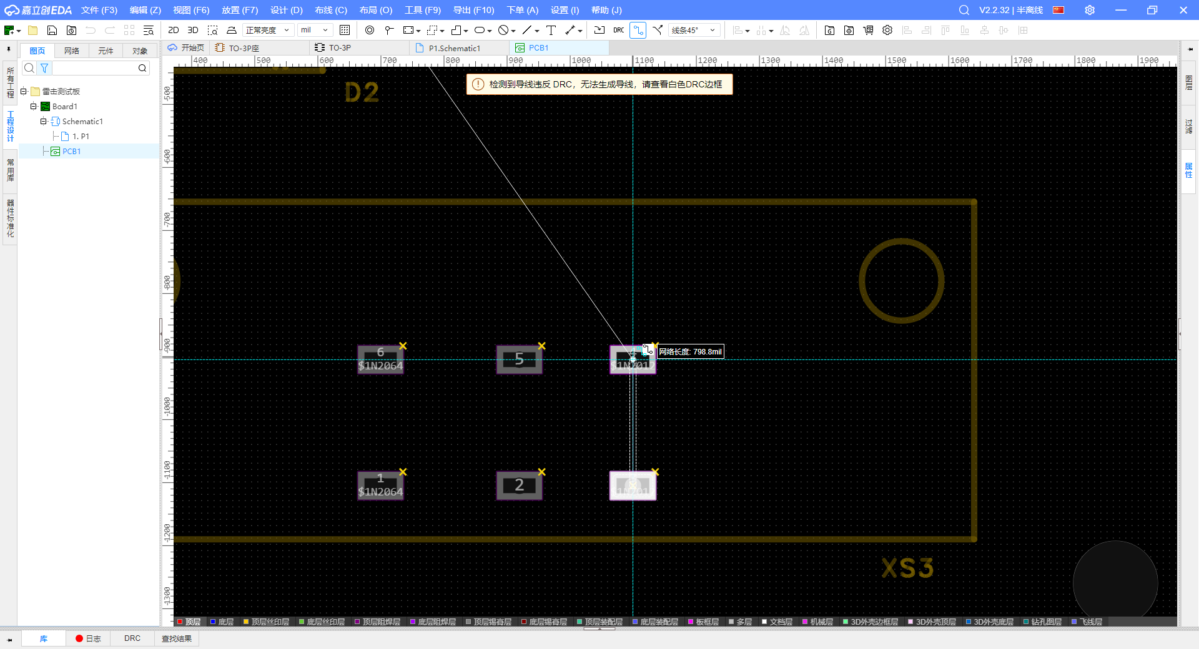
Task: Open the mil units dropdown
Action: [x=314, y=30]
